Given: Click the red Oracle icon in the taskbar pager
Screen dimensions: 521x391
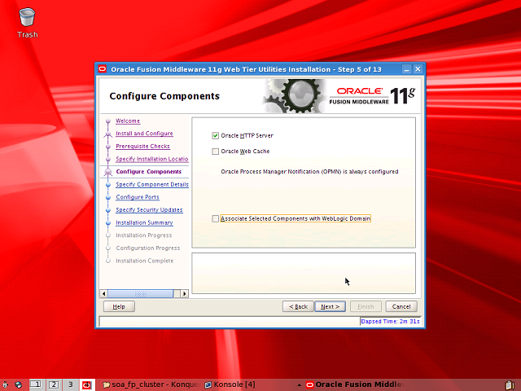Looking at the screenshot, I should click(x=87, y=385).
